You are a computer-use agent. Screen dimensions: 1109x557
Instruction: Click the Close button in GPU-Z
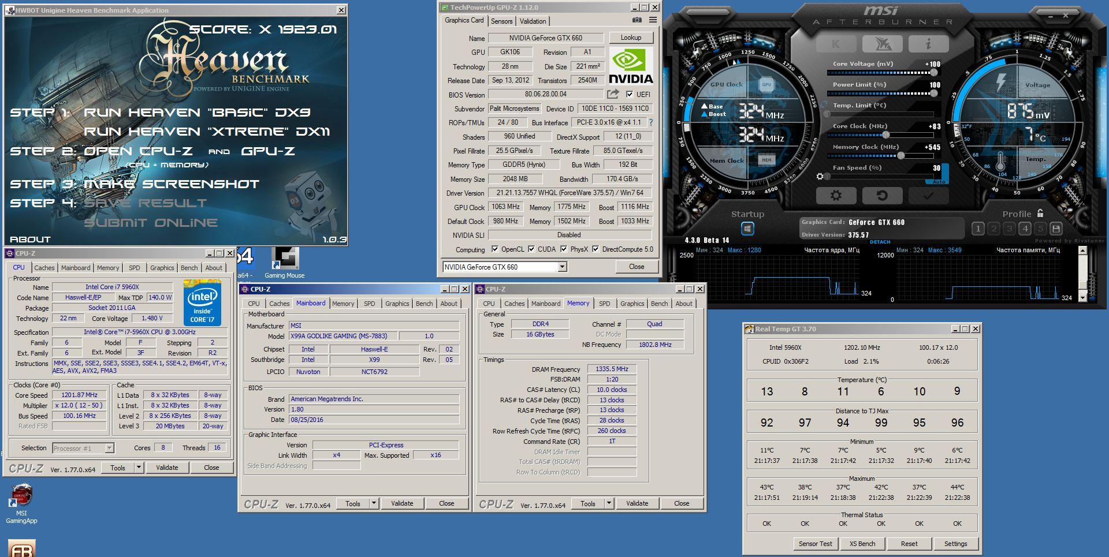(x=637, y=267)
